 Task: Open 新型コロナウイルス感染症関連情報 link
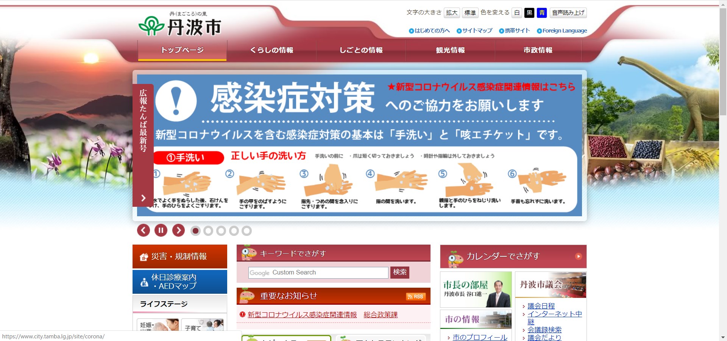click(303, 314)
